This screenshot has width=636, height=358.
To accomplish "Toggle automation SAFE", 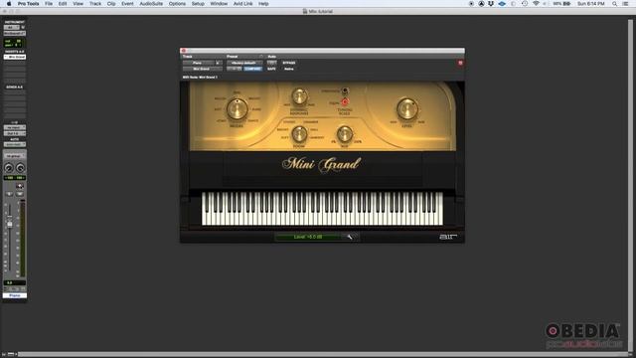I will click(x=271, y=69).
